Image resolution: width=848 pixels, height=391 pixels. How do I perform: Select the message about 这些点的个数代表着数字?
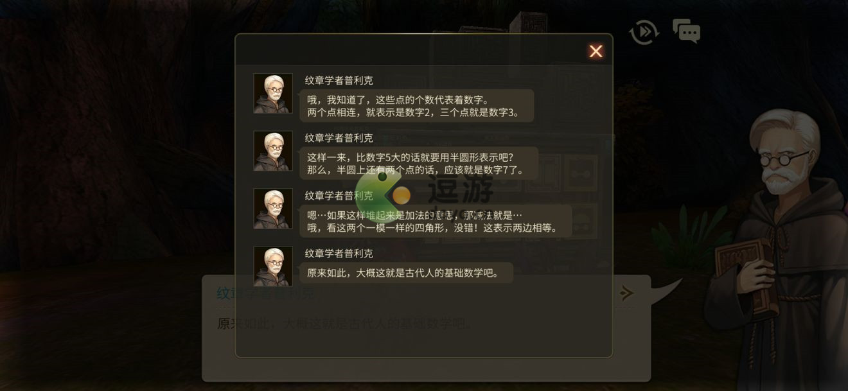tap(416, 106)
